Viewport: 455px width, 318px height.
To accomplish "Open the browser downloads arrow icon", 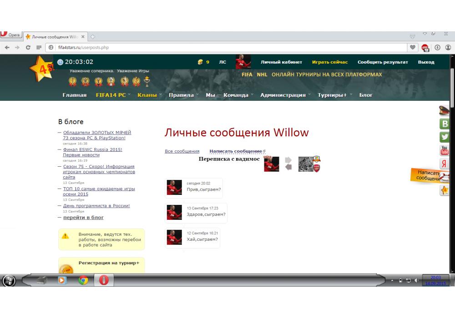I will pyautogui.click(x=437, y=47).
